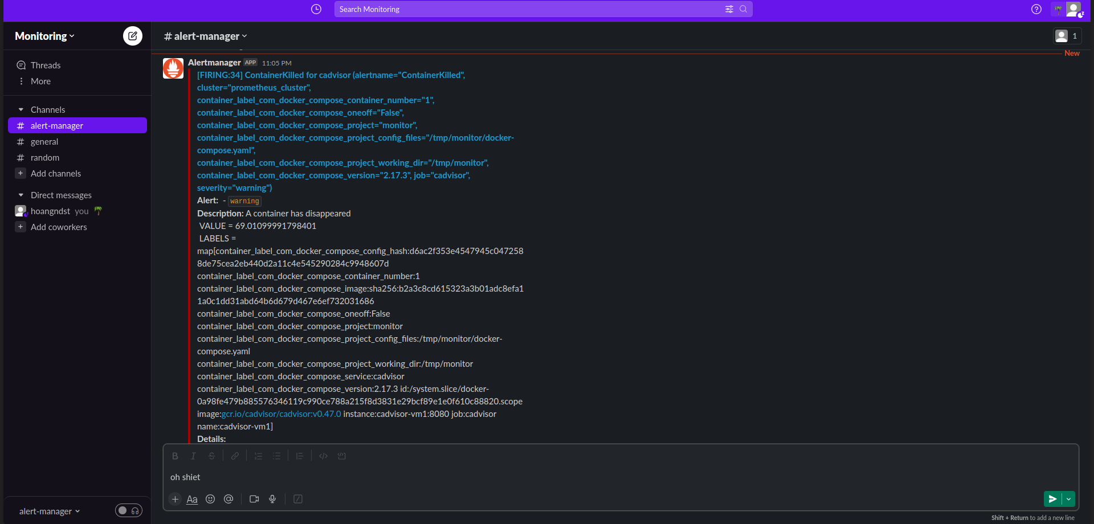Open the help question mark icon
Image resolution: width=1094 pixels, height=524 pixels.
(1036, 9)
